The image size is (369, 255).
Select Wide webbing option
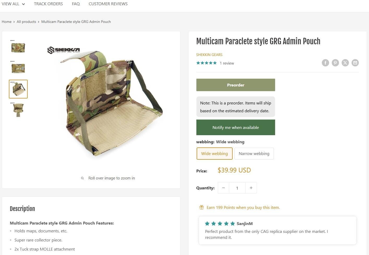[x=214, y=153]
